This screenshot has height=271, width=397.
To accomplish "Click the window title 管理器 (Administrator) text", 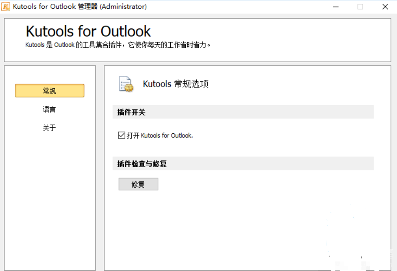I will tap(112, 7).
